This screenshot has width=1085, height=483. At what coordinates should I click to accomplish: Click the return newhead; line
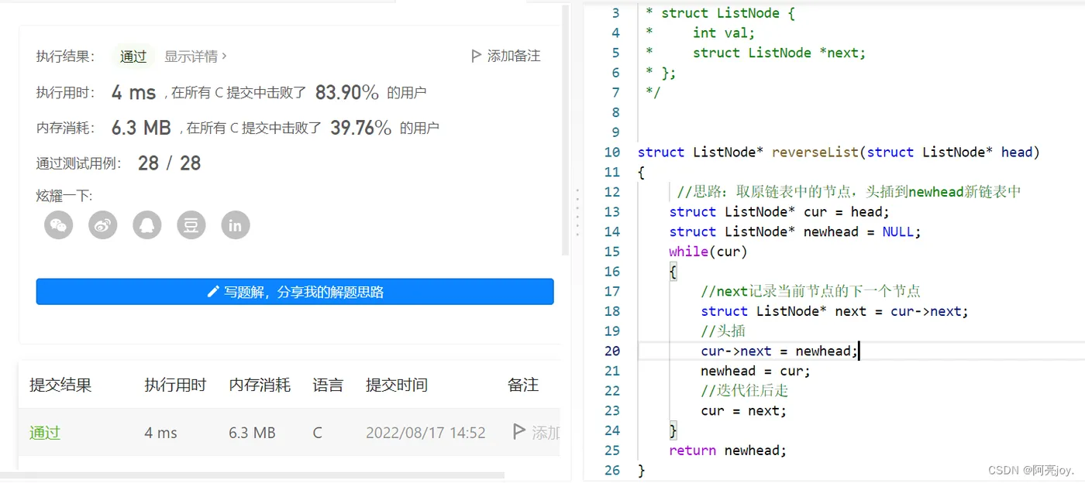coord(728,450)
